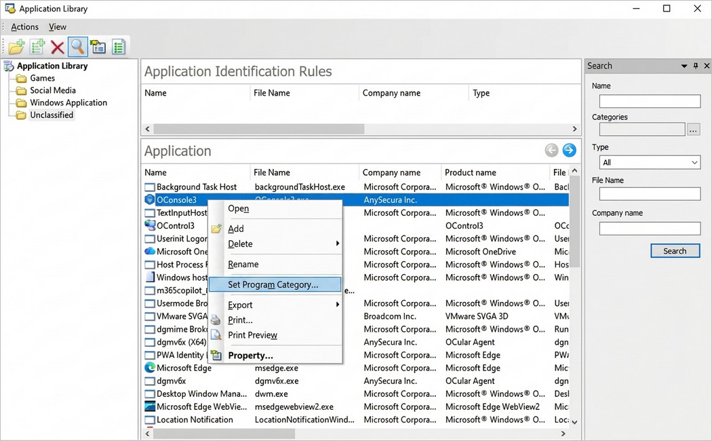The width and height of the screenshot is (712, 441).
Task: Open the Social Media folder
Action: (53, 90)
